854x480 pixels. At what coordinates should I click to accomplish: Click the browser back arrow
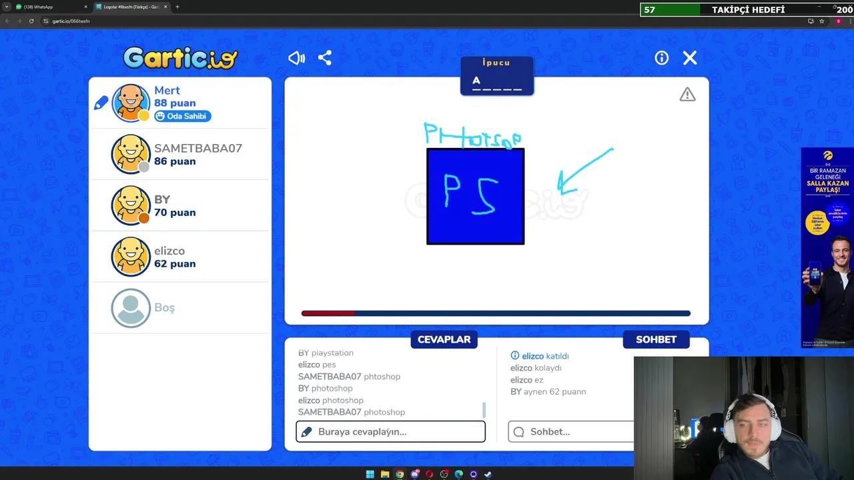[7, 21]
